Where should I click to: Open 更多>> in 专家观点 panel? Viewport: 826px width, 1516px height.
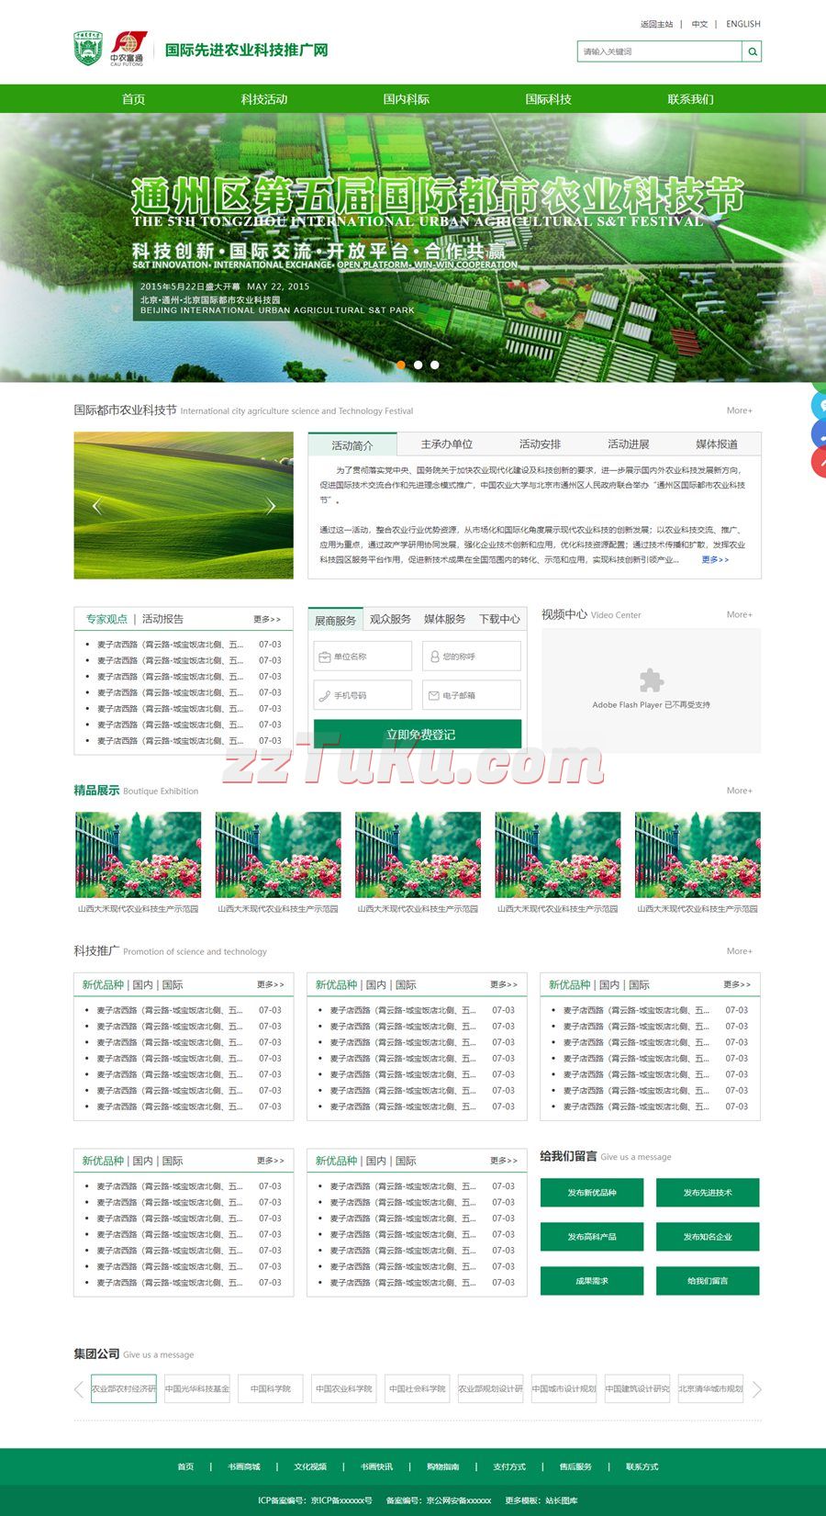pyautogui.click(x=267, y=619)
